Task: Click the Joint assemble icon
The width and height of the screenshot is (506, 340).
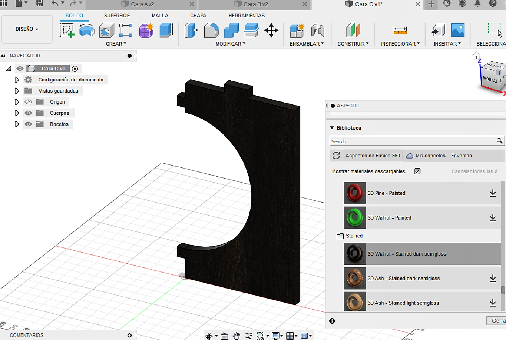Action: 317,30
